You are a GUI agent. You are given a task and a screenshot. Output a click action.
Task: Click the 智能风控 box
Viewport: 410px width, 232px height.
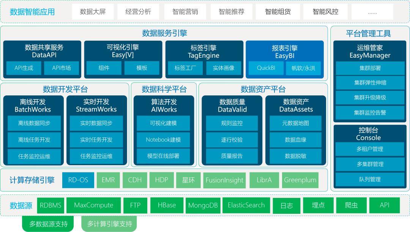click(x=325, y=12)
